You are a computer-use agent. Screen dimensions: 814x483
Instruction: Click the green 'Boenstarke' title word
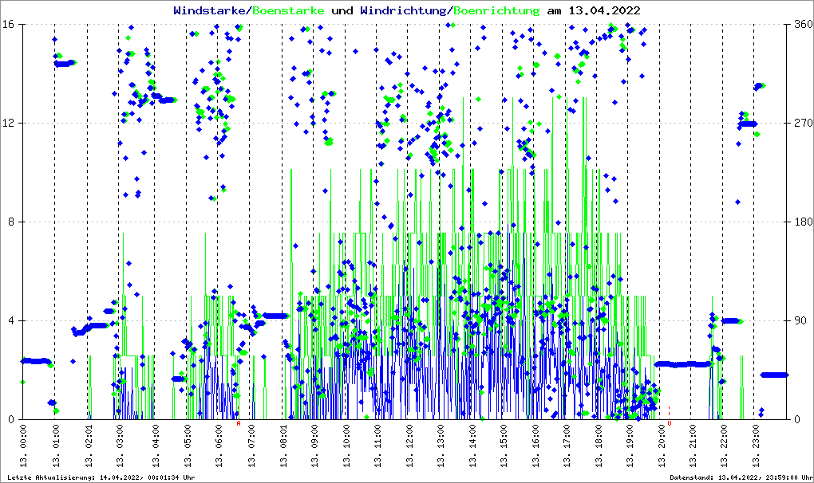pyautogui.click(x=288, y=10)
